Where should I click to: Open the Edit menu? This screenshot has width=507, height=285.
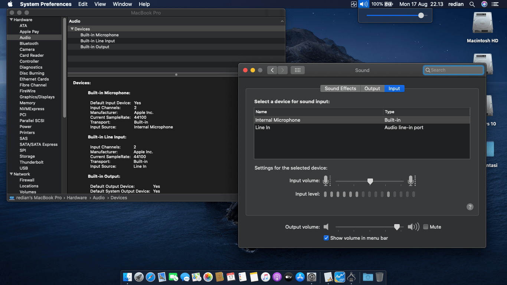coord(83,4)
